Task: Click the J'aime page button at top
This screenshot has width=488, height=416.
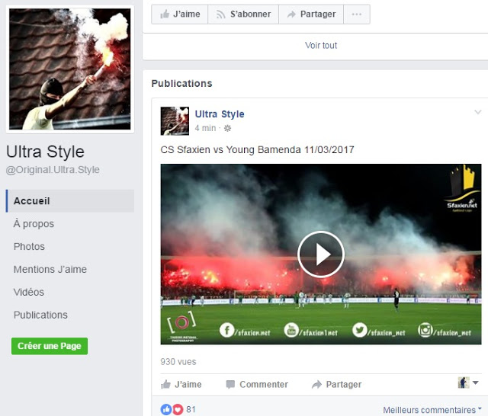Action: 180,14
